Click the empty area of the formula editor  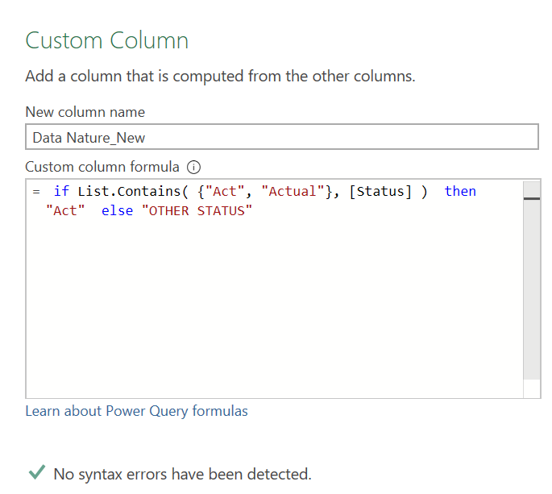click(x=274, y=314)
